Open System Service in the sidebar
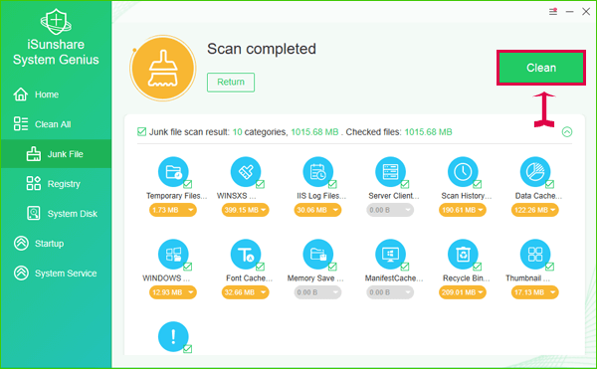The width and height of the screenshot is (597, 369). pos(56,274)
